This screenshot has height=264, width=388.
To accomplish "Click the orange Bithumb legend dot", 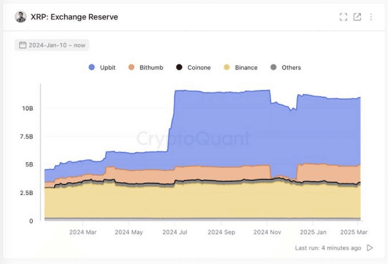I will tap(131, 68).
